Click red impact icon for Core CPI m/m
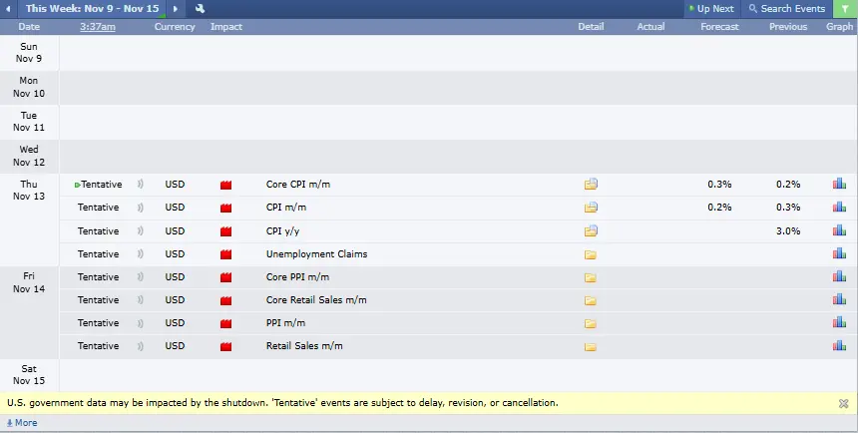 [x=226, y=185]
